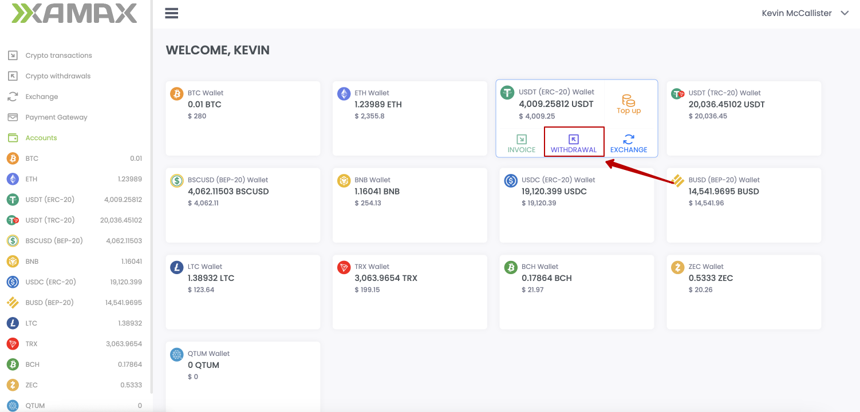Click the '1.38932 LTC' balance on card
The image size is (860, 412).
click(211, 278)
